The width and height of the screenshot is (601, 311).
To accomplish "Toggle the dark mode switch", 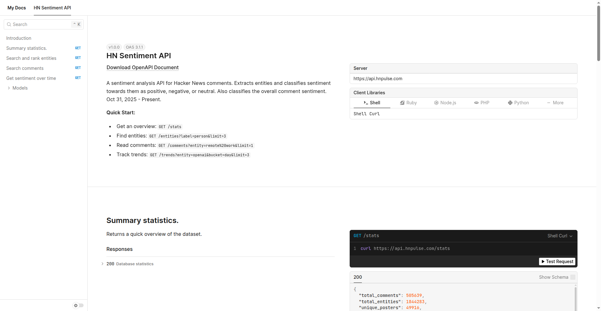I will click(x=81, y=305).
